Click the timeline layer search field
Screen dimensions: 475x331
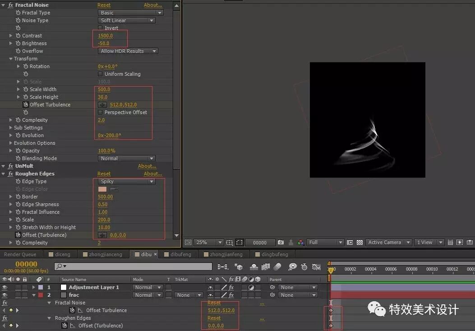tap(133, 266)
